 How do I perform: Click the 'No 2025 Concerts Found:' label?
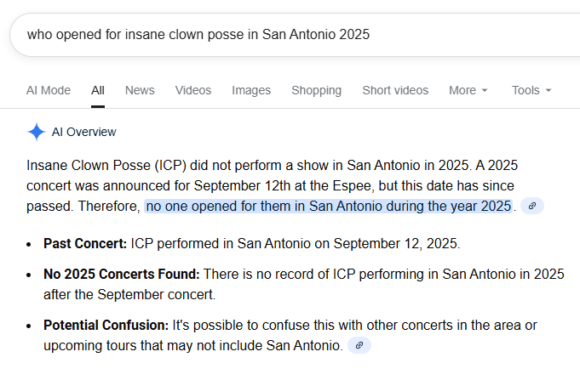[x=122, y=274]
